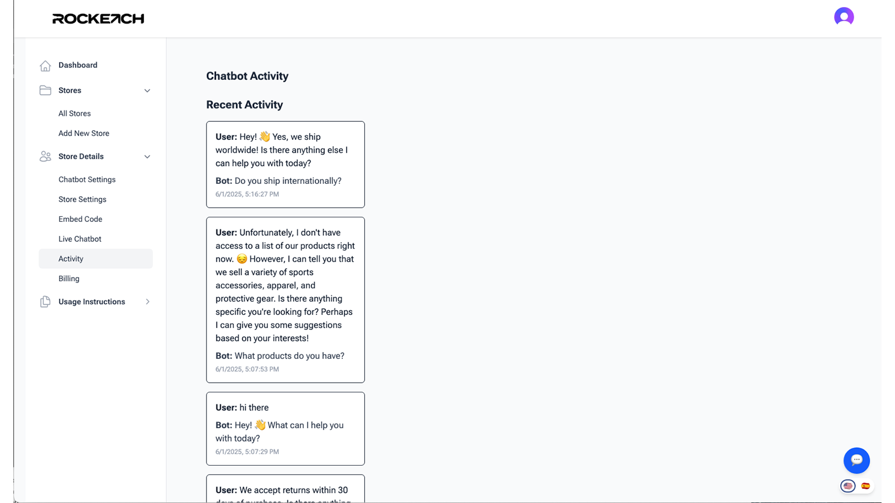Screen dimensions: 895x503
Task: Expand the Usage Instructions chevron
Action: click(148, 302)
